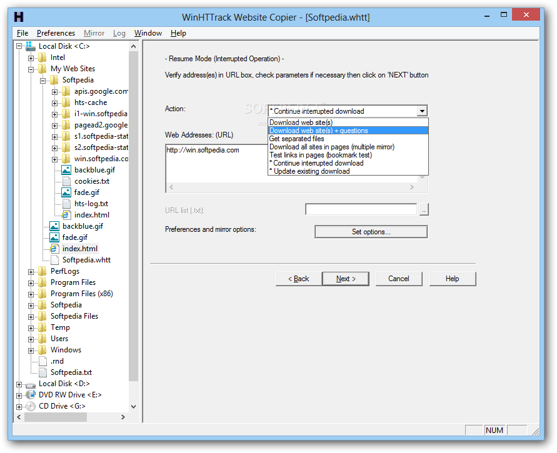557x453 pixels.
Task: Click the URL box scroll right arrow
Action: 412,187
